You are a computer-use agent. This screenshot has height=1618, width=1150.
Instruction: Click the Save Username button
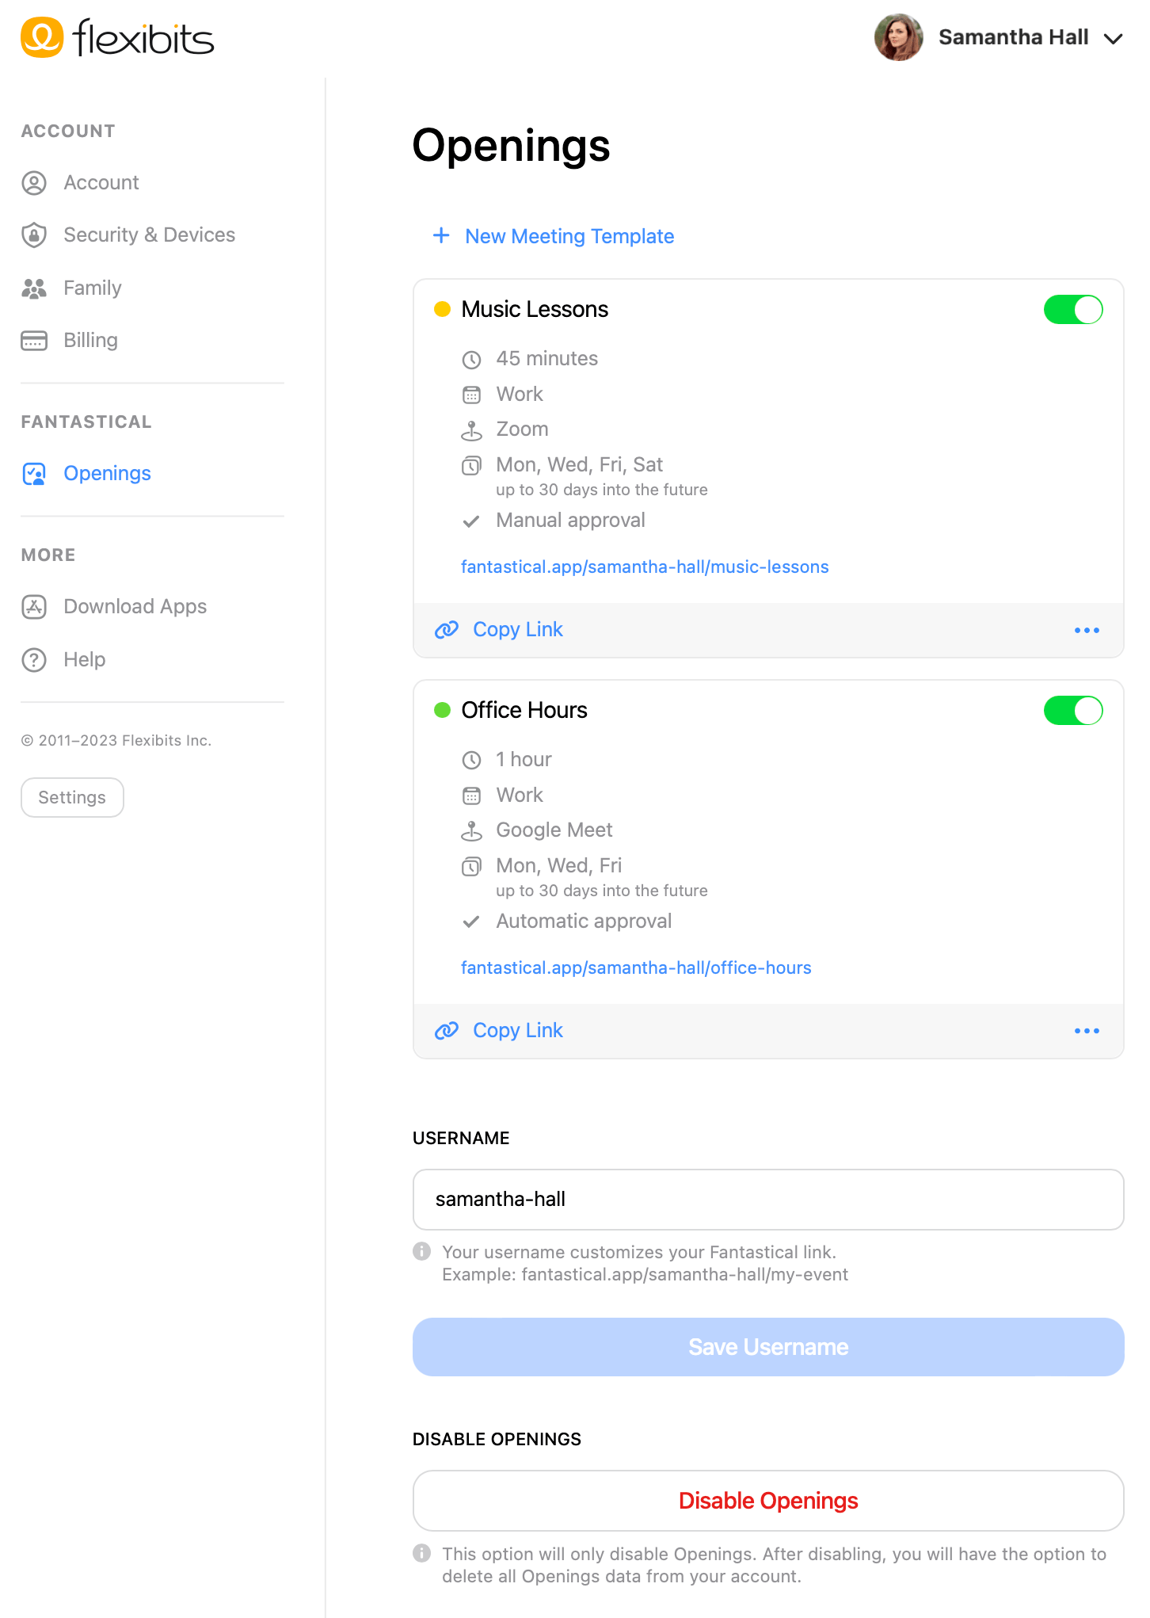[768, 1347]
